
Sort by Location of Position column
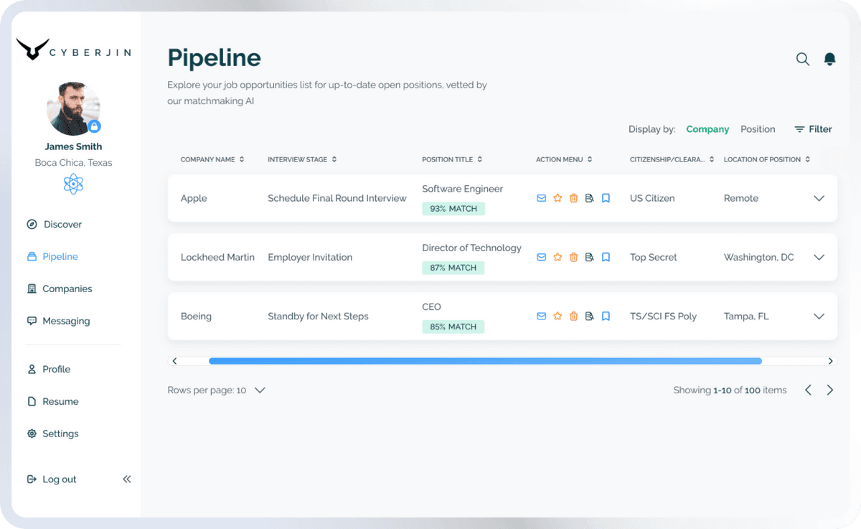[767, 159]
